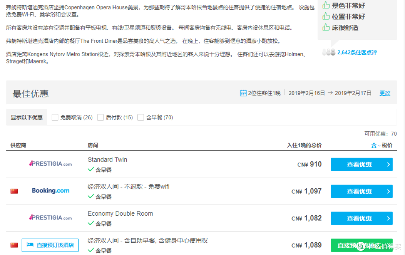Viewport: 405px width, 255px height.
Task: Click 更改 to change the stay dates
Action: click(385, 93)
